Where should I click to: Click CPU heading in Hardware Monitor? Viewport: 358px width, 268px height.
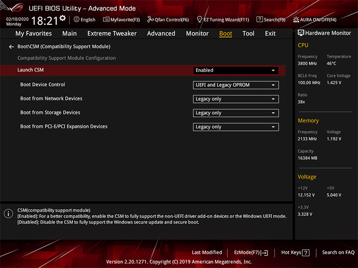click(303, 45)
